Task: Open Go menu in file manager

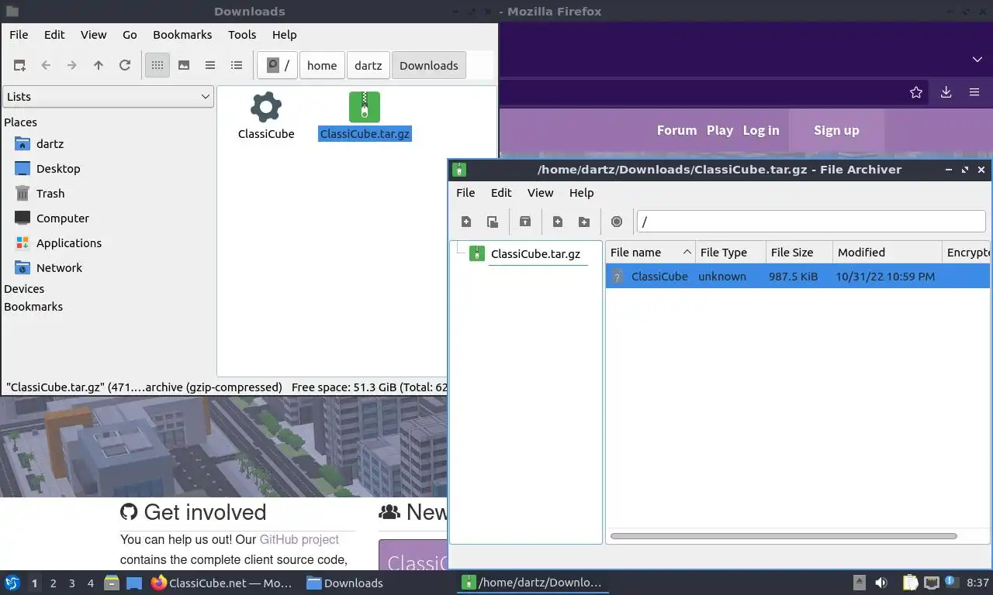Action: 130,35
